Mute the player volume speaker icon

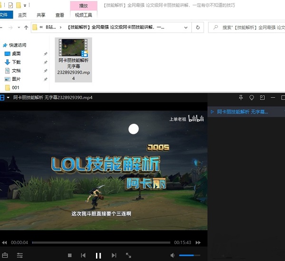tap(172, 255)
